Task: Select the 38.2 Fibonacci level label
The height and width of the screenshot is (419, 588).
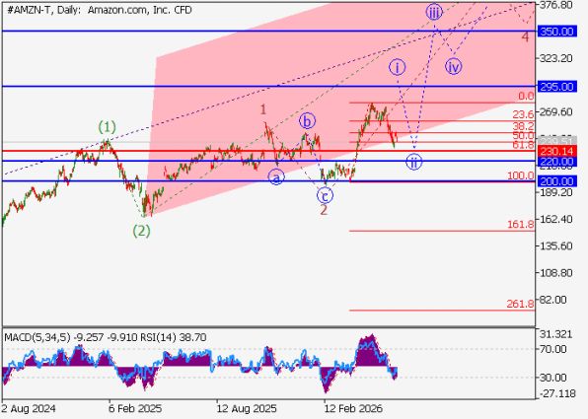Action: (523, 126)
